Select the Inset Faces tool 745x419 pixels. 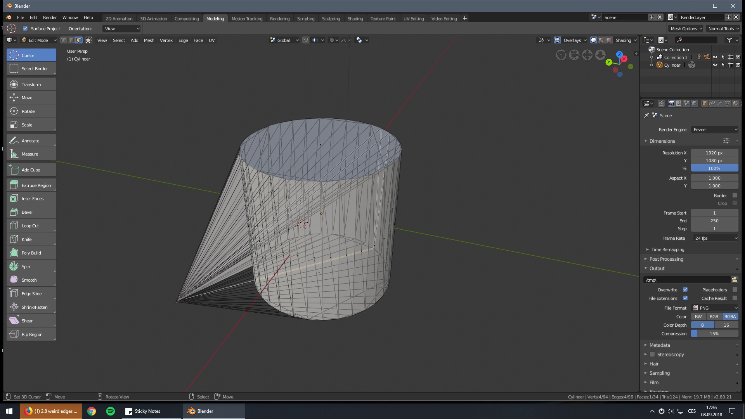31,199
